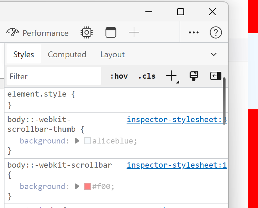Maximize the DevTools window
The height and width of the screenshot is (208, 258).
pos(181,12)
